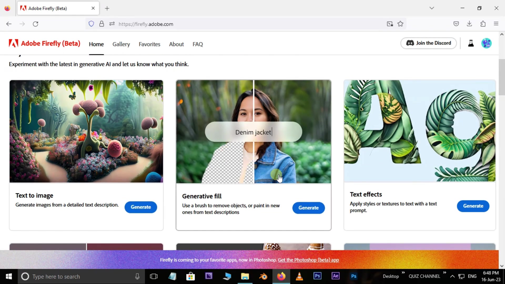Click the Windows taskbar search box
The image size is (505, 284).
[82, 276]
